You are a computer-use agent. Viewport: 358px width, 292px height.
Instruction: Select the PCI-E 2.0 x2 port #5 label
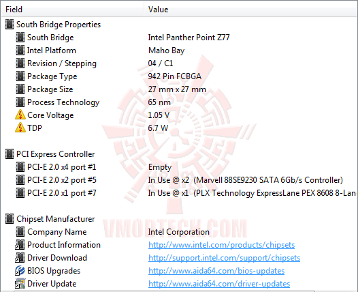pos(62,180)
